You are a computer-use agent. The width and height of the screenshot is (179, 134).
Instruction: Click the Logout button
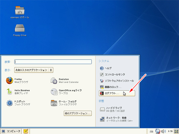click(x=117, y=93)
